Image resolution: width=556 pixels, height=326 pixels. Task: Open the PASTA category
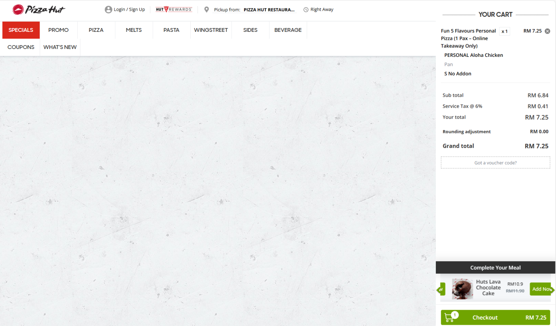point(171,30)
